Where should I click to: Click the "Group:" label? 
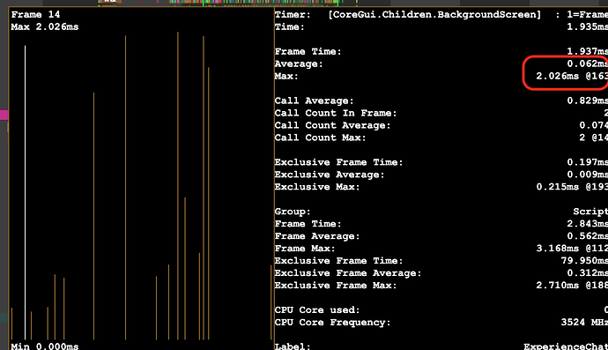293,212
